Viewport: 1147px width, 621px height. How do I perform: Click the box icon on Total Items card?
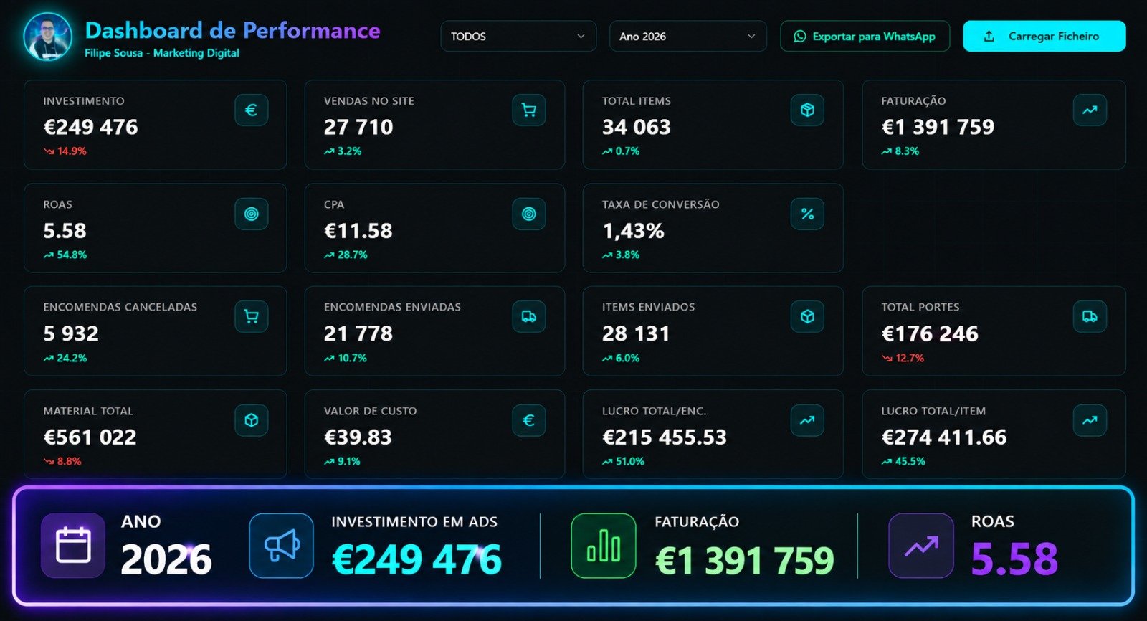[807, 110]
